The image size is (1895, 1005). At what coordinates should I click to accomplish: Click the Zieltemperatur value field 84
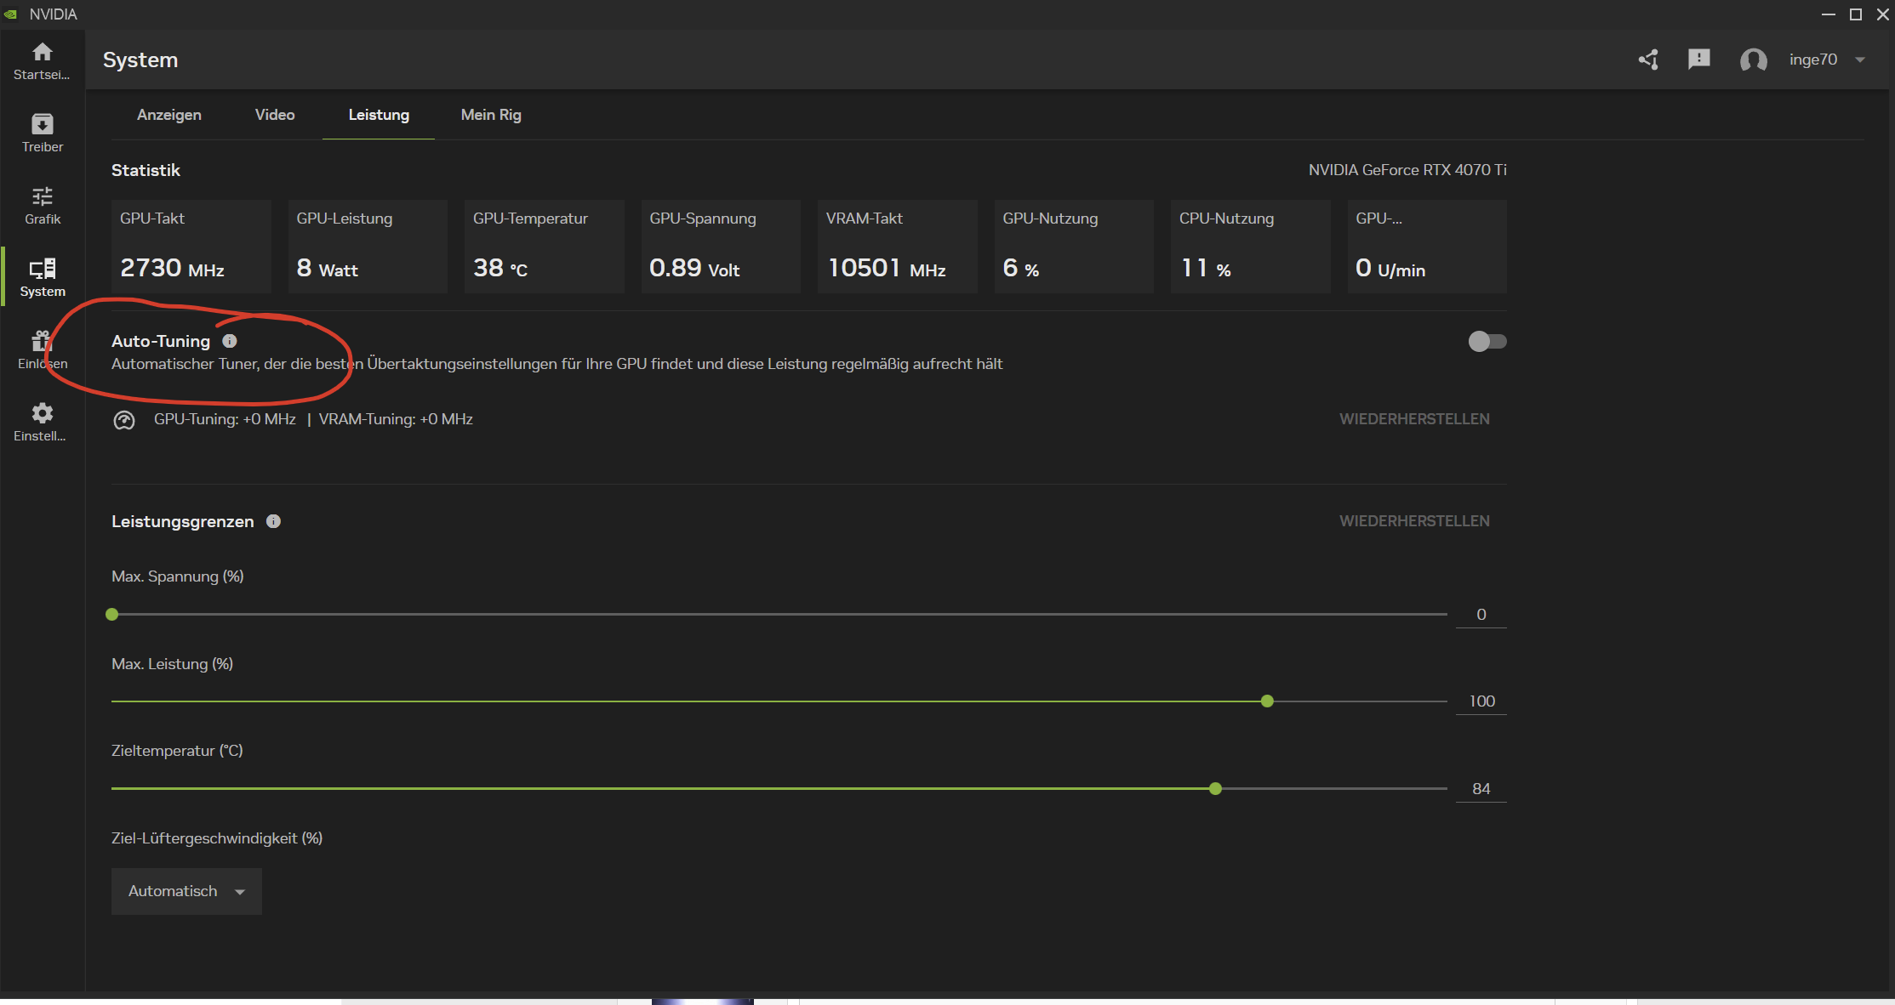[x=1481, y=789]
